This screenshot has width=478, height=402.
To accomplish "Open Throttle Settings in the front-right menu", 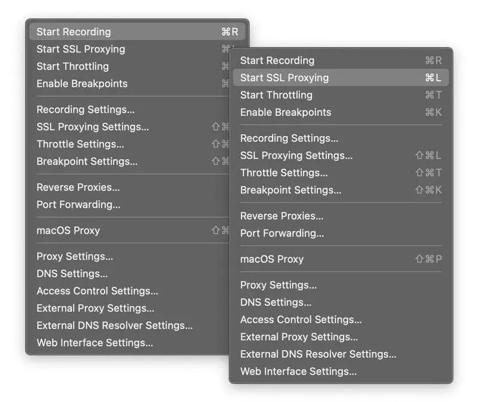I will tap(284, 173).
